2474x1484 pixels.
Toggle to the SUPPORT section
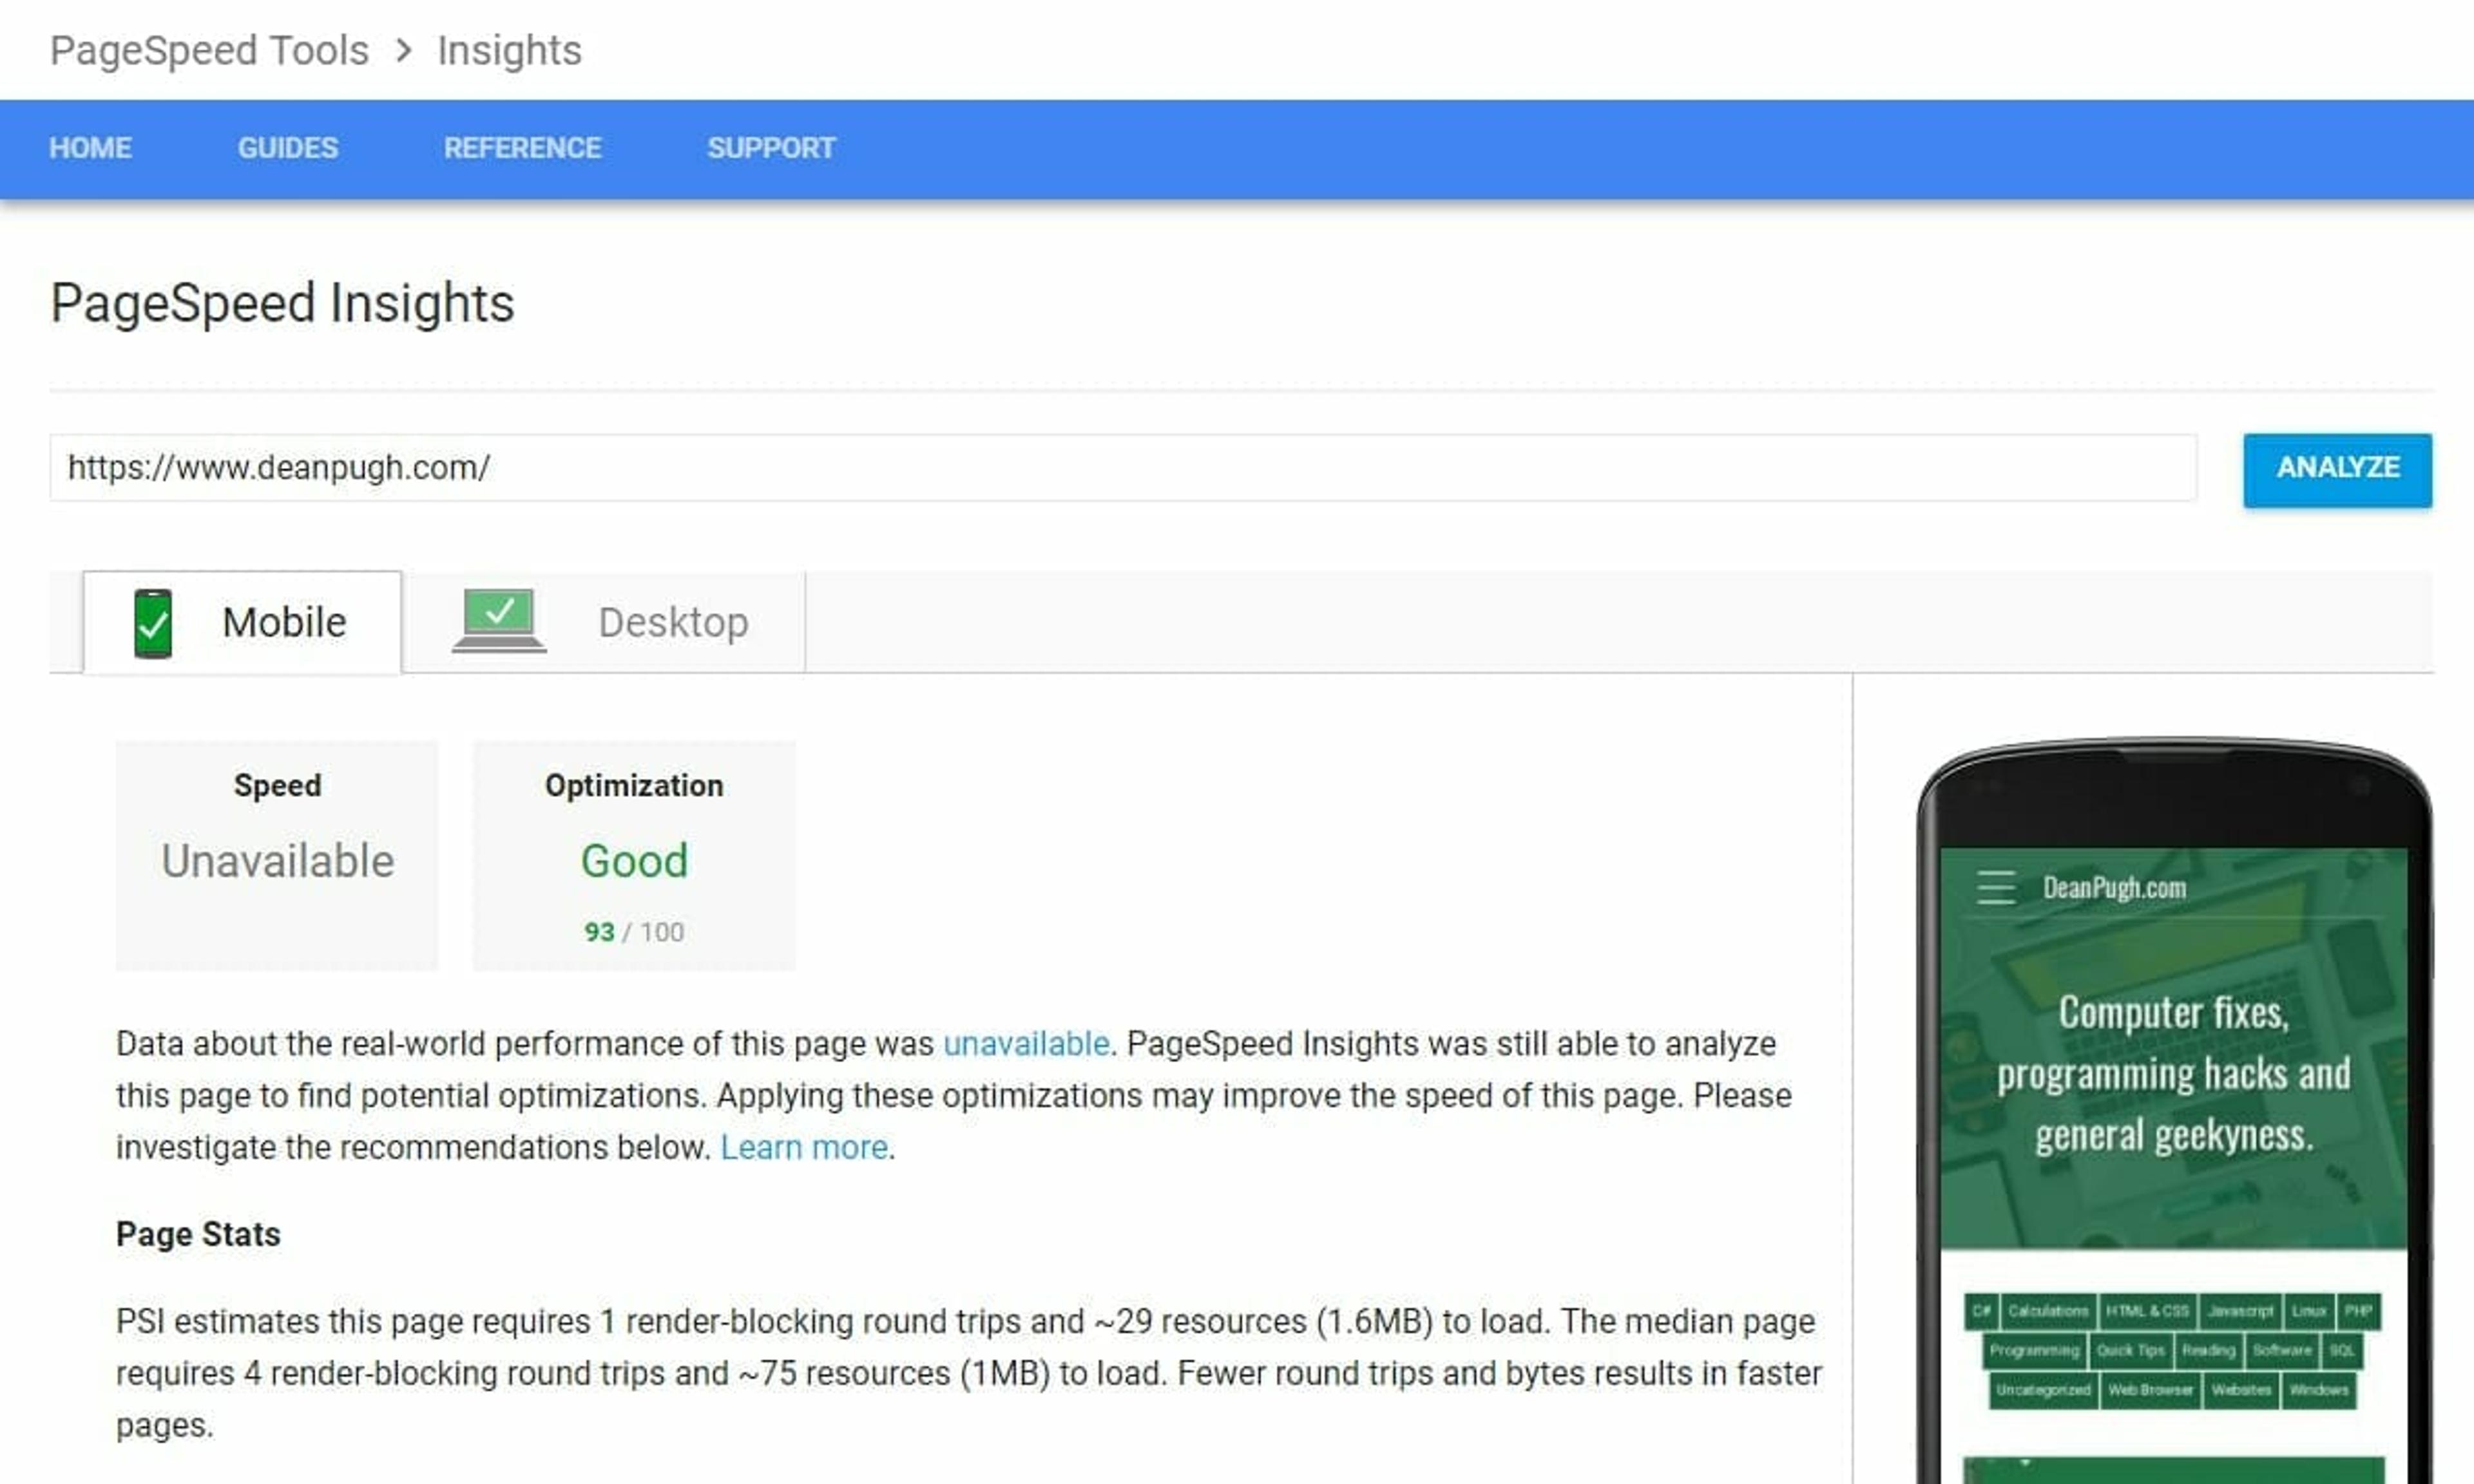pyautogui.click(x=769, y=147)
